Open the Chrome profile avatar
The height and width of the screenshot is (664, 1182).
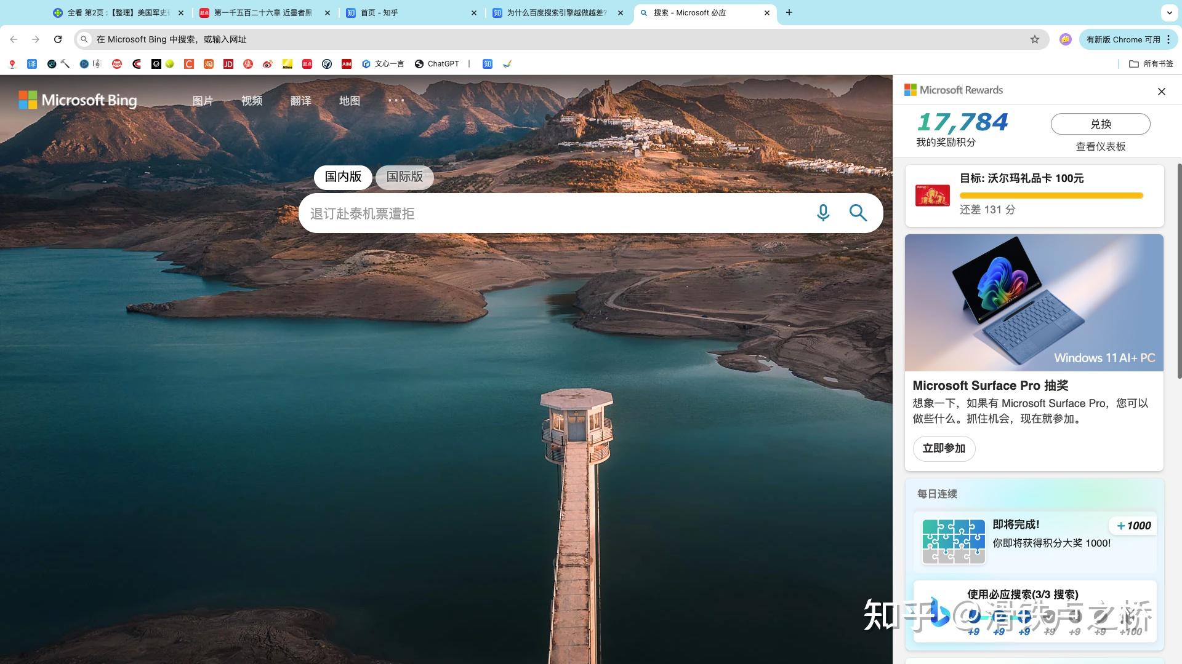[1066, 39]
